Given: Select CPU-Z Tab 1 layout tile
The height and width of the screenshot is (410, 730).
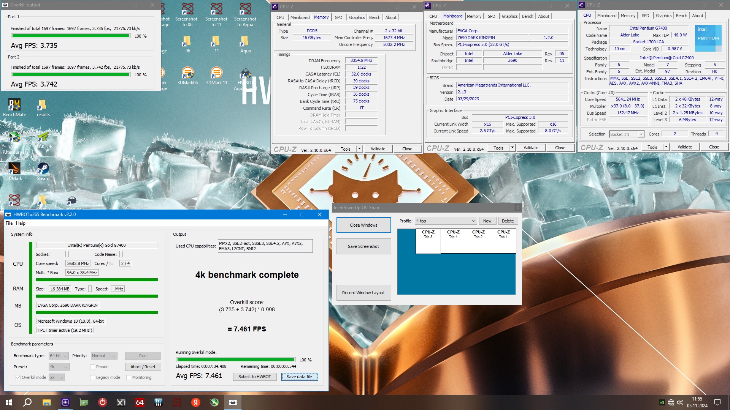Looking at the screenshot, I should 503,241.
